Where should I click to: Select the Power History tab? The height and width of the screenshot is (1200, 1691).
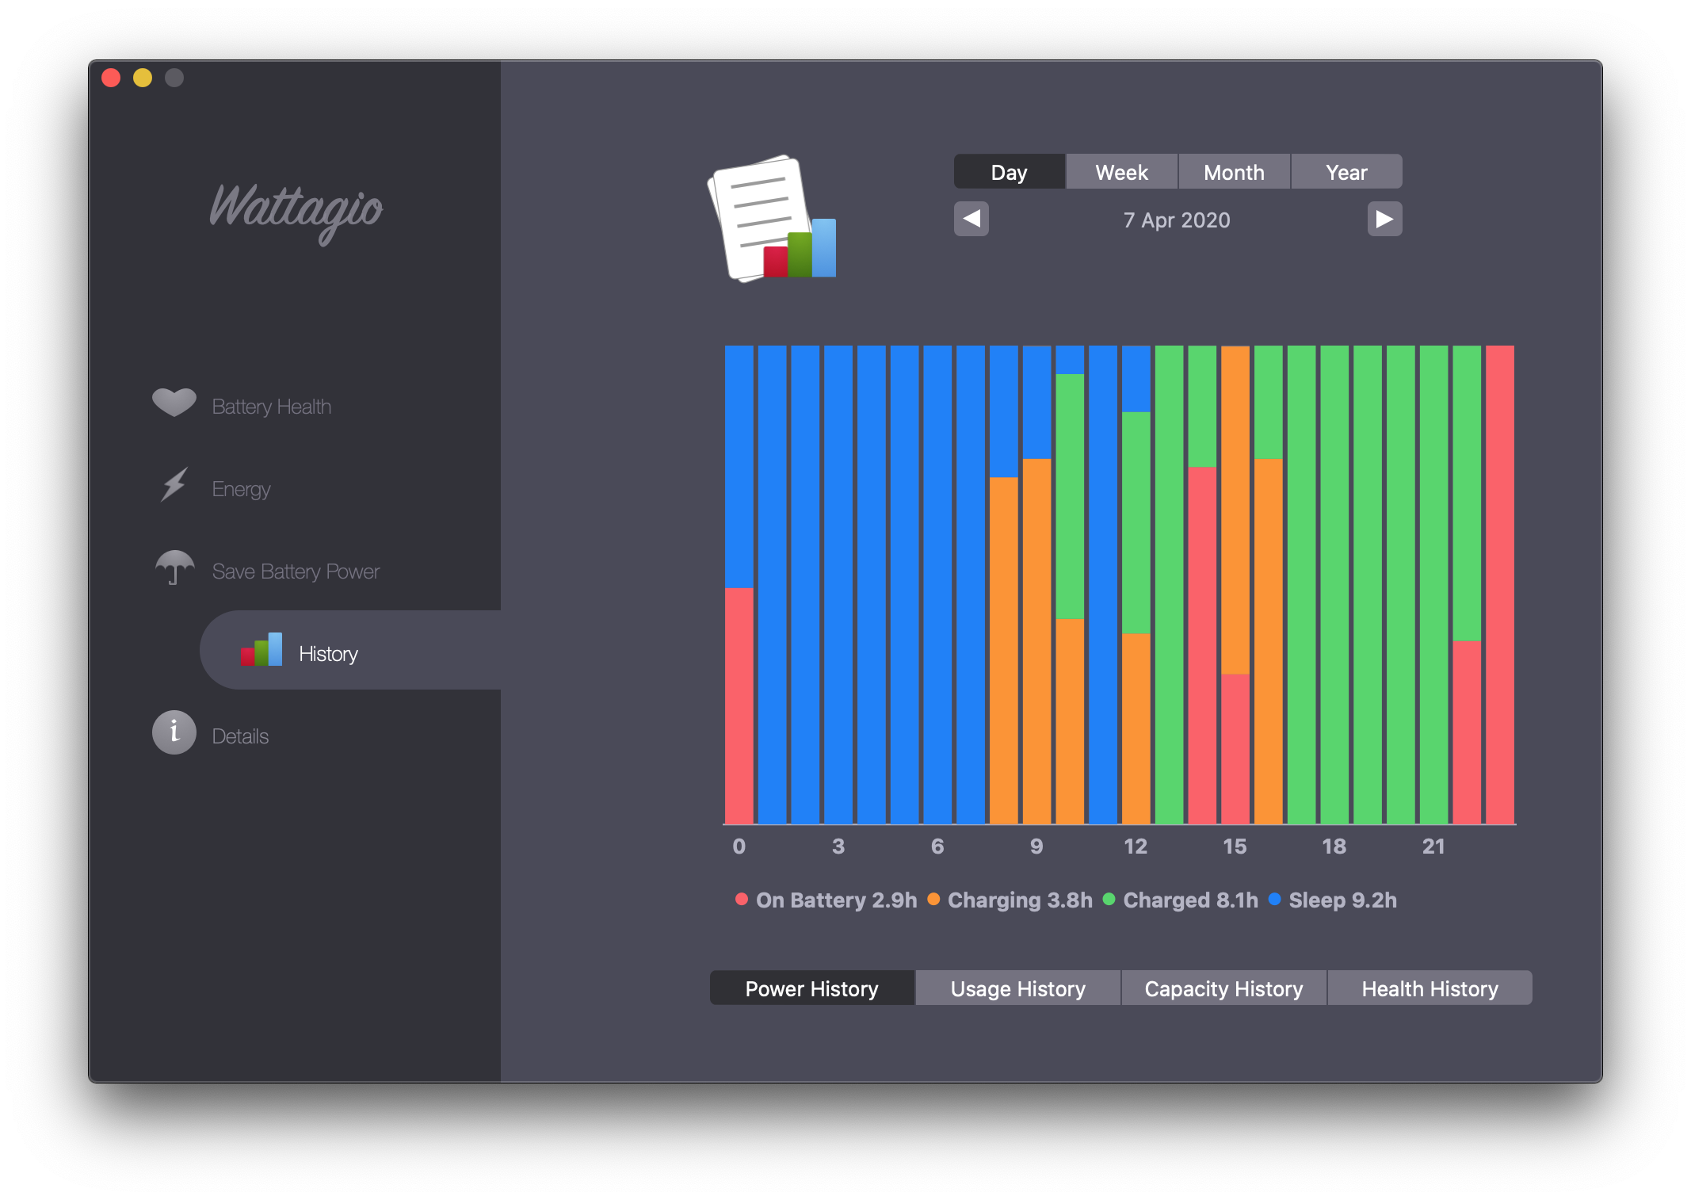(811, 988)
